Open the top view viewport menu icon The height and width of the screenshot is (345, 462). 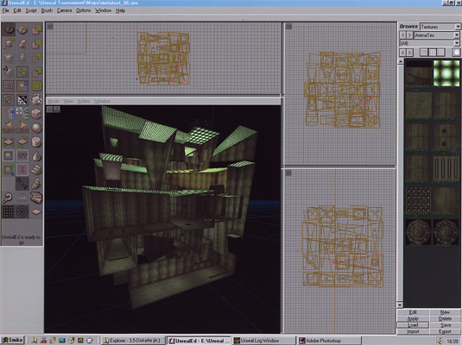pos(50,27)
